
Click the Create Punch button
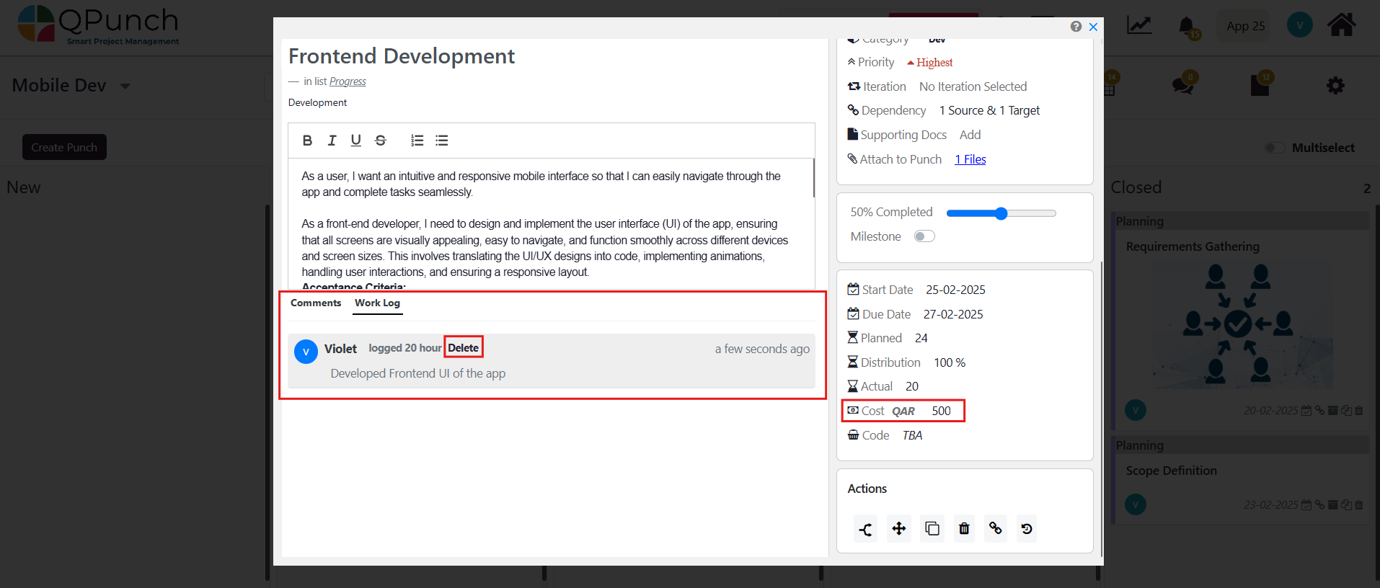64,147
